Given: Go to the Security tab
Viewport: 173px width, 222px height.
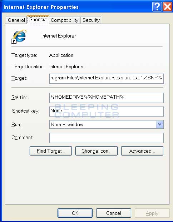Looking at the screenshot, I should 91,20.
